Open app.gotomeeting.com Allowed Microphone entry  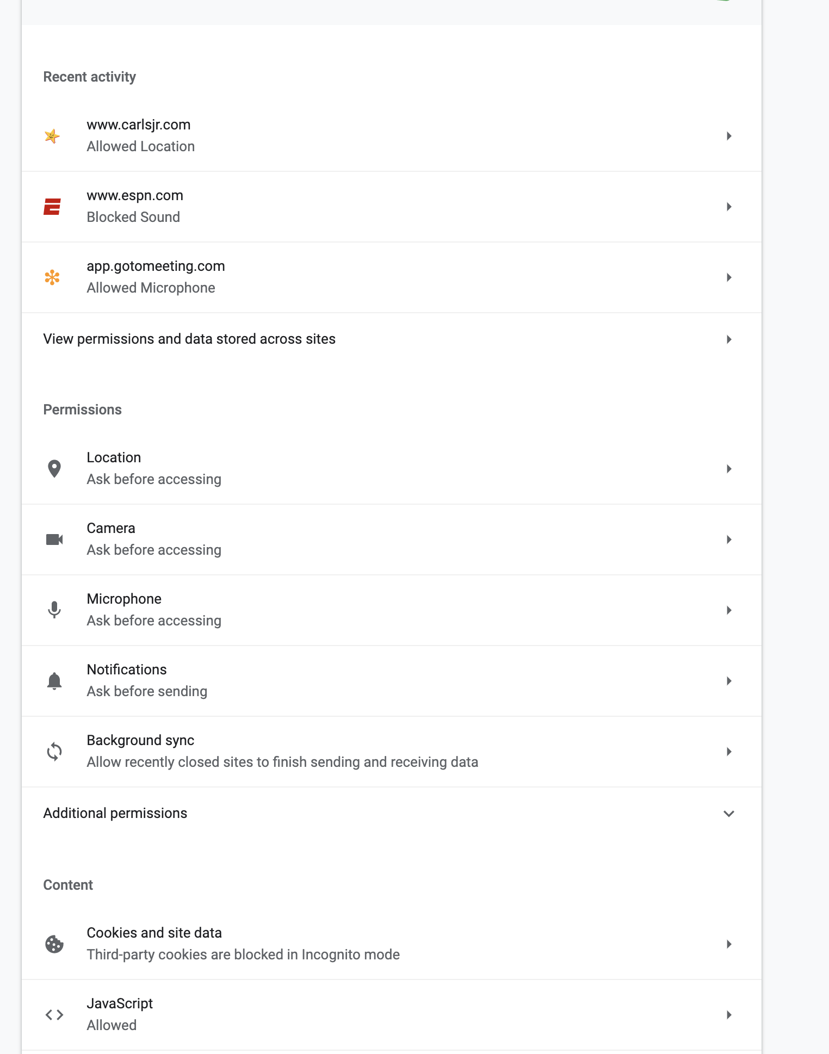tap(392, 277)
